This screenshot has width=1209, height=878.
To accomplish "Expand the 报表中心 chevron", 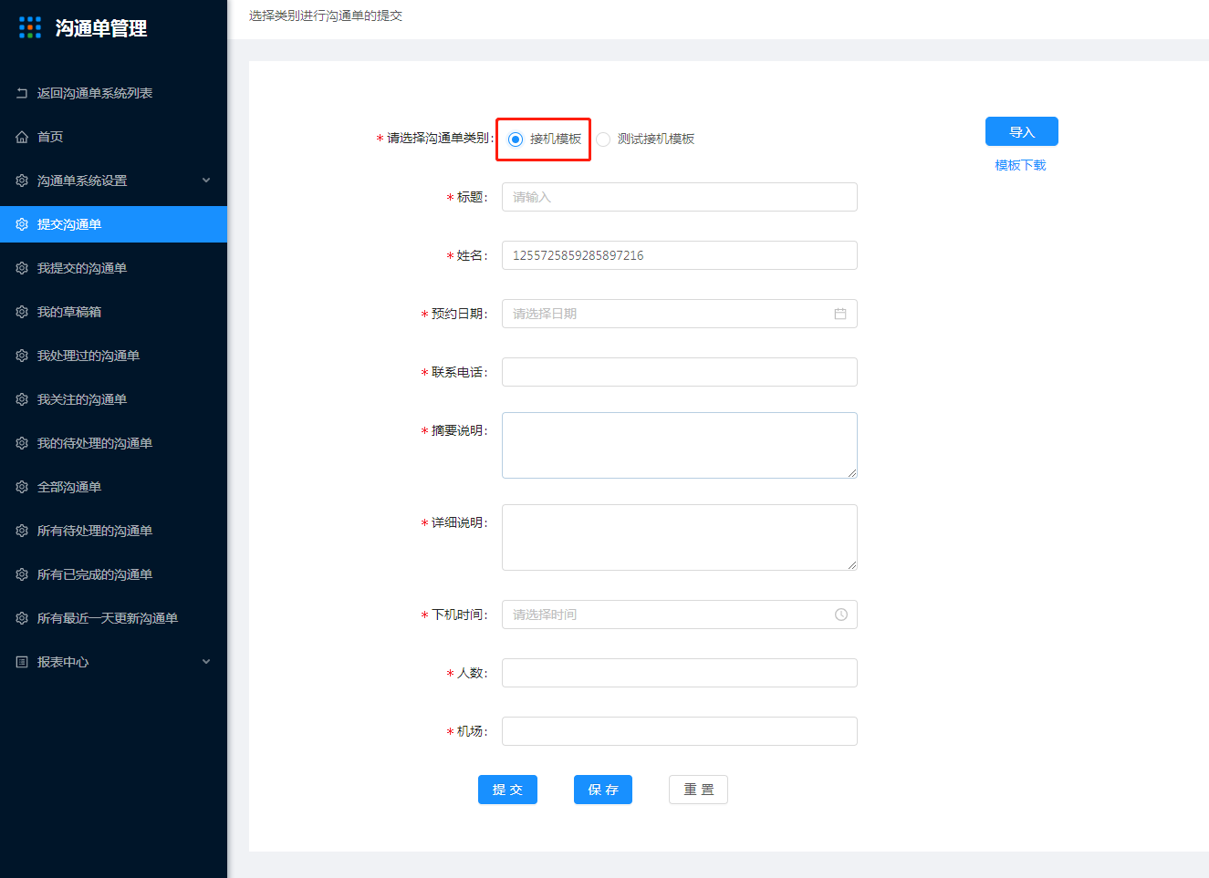I will coord(206,662).
